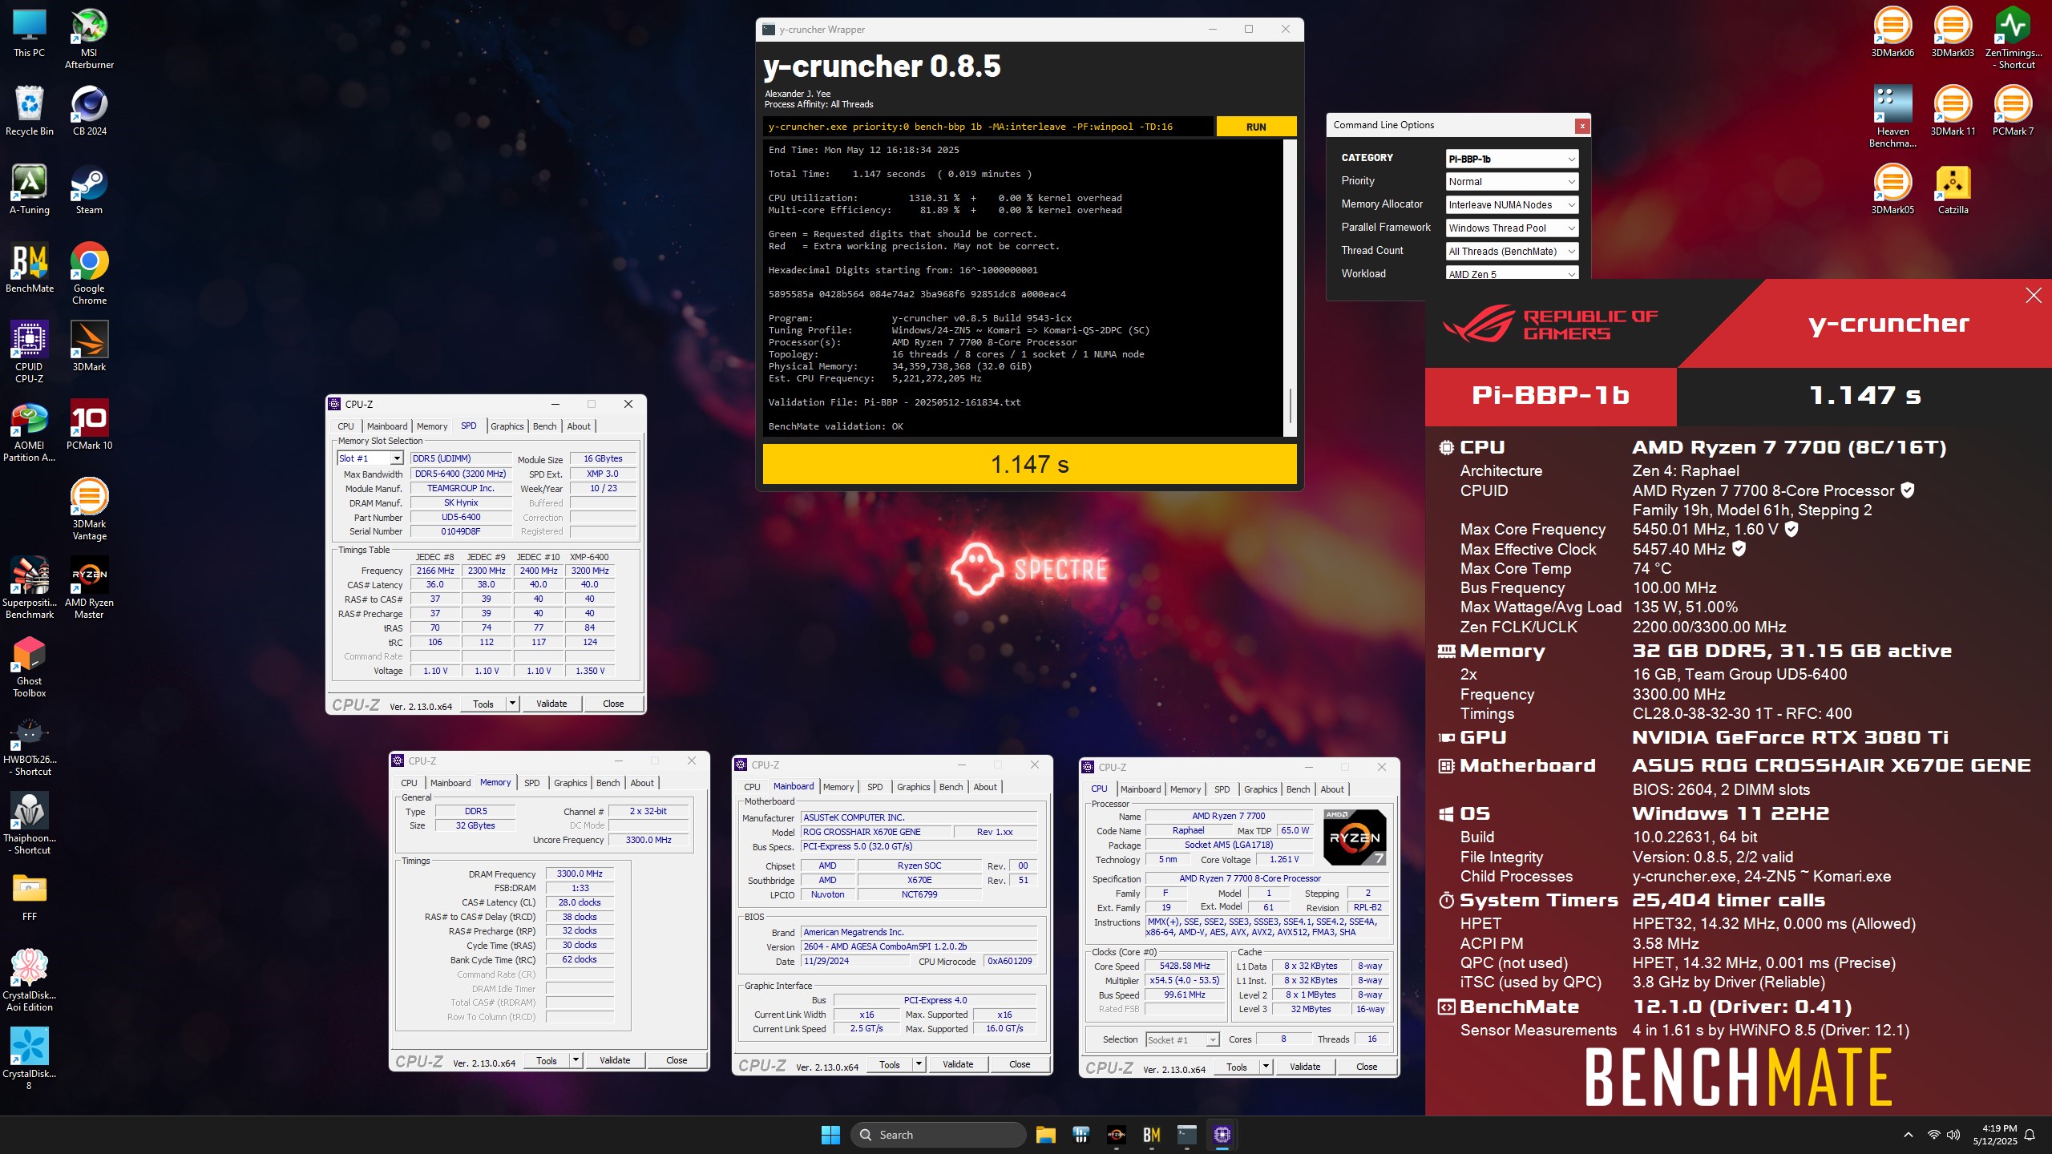Open File Explorer from taskbar
2052x1154 pixels.
tap(1045, 1135)
